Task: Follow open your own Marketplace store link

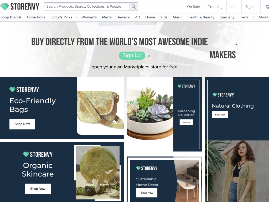Action: [x=126, y=67]
